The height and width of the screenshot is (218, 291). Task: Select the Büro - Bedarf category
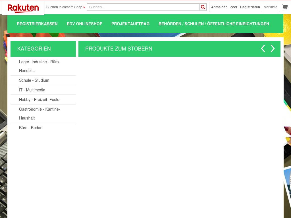[31, 128]
